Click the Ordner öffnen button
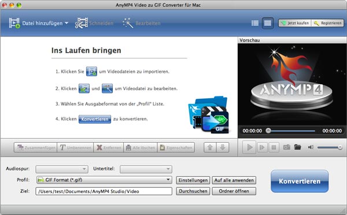This screenshot has width=347, height=215. coord(234,191)
